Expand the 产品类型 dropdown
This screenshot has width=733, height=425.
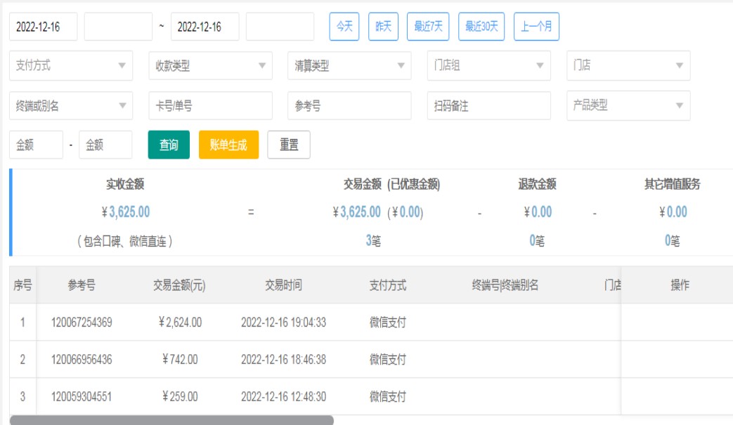coord(628,106)
